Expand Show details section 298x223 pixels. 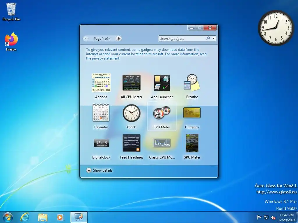[100, 170]
